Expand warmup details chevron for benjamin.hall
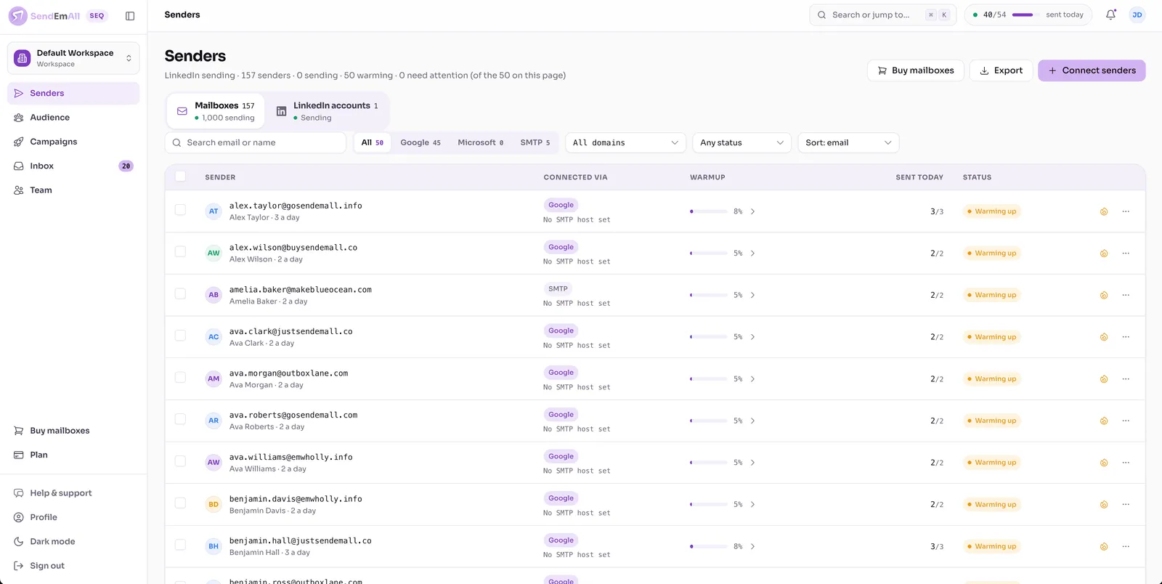This screenshot has height=584, width=1162. pyautogui.click(x=752, y=546)
